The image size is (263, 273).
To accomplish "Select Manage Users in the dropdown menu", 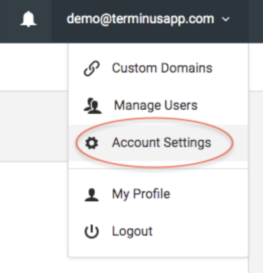I will [155, 105].
